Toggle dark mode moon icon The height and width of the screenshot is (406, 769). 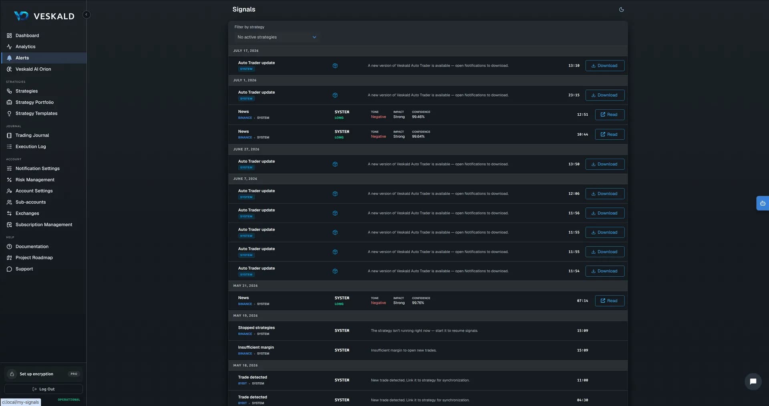[621, 10]
